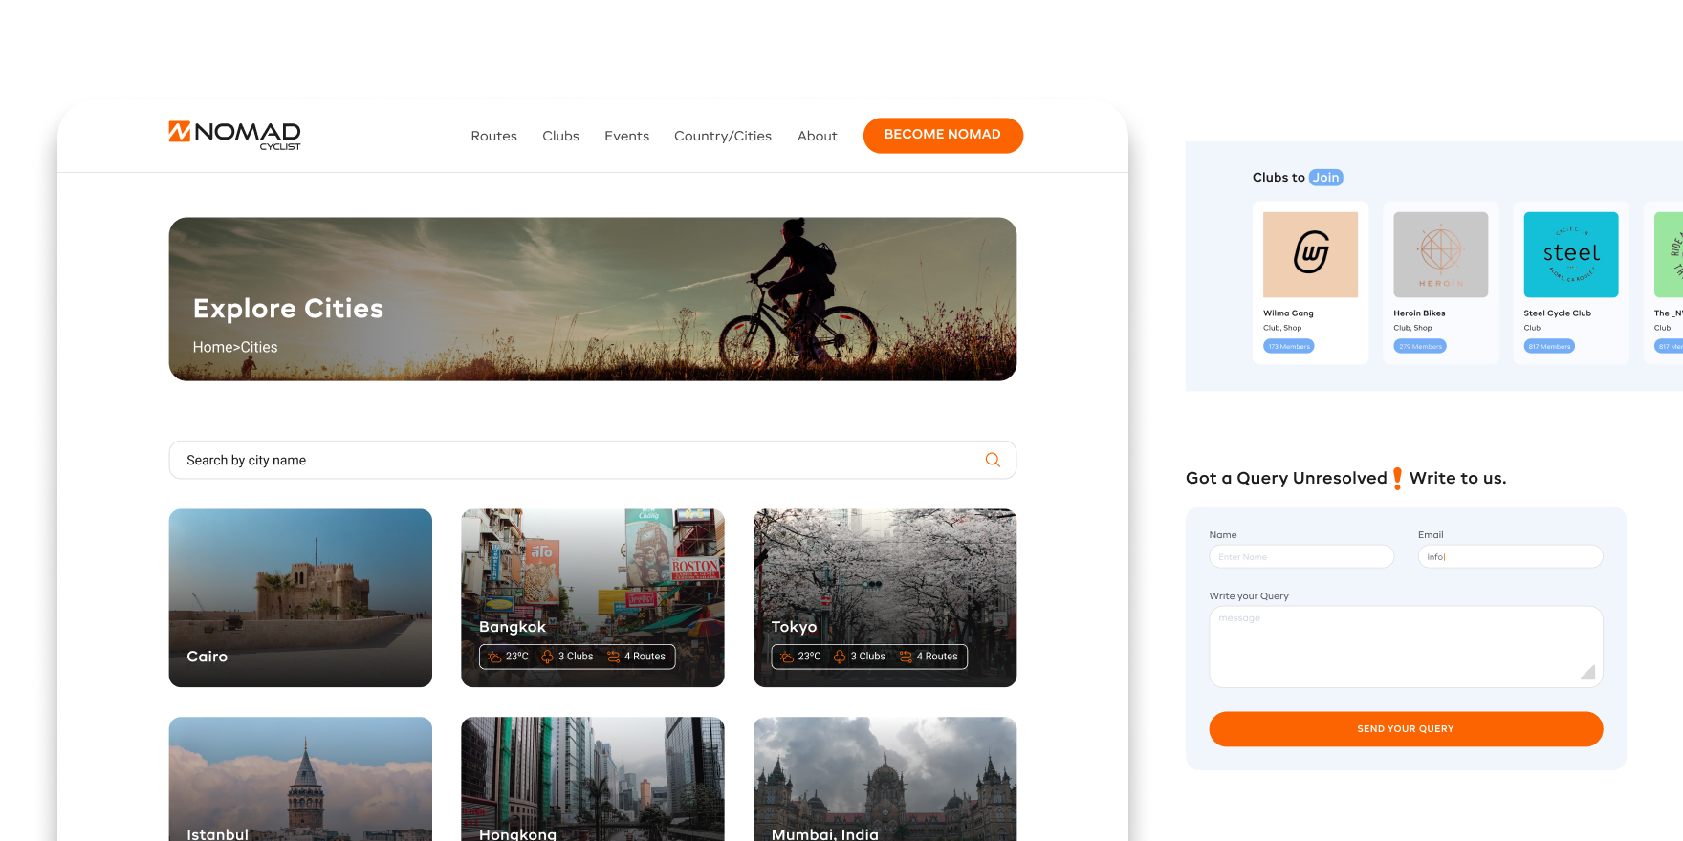Open the Cairo city card
The width and height of the screenshot is (1683, 841).
click(300, 597)
